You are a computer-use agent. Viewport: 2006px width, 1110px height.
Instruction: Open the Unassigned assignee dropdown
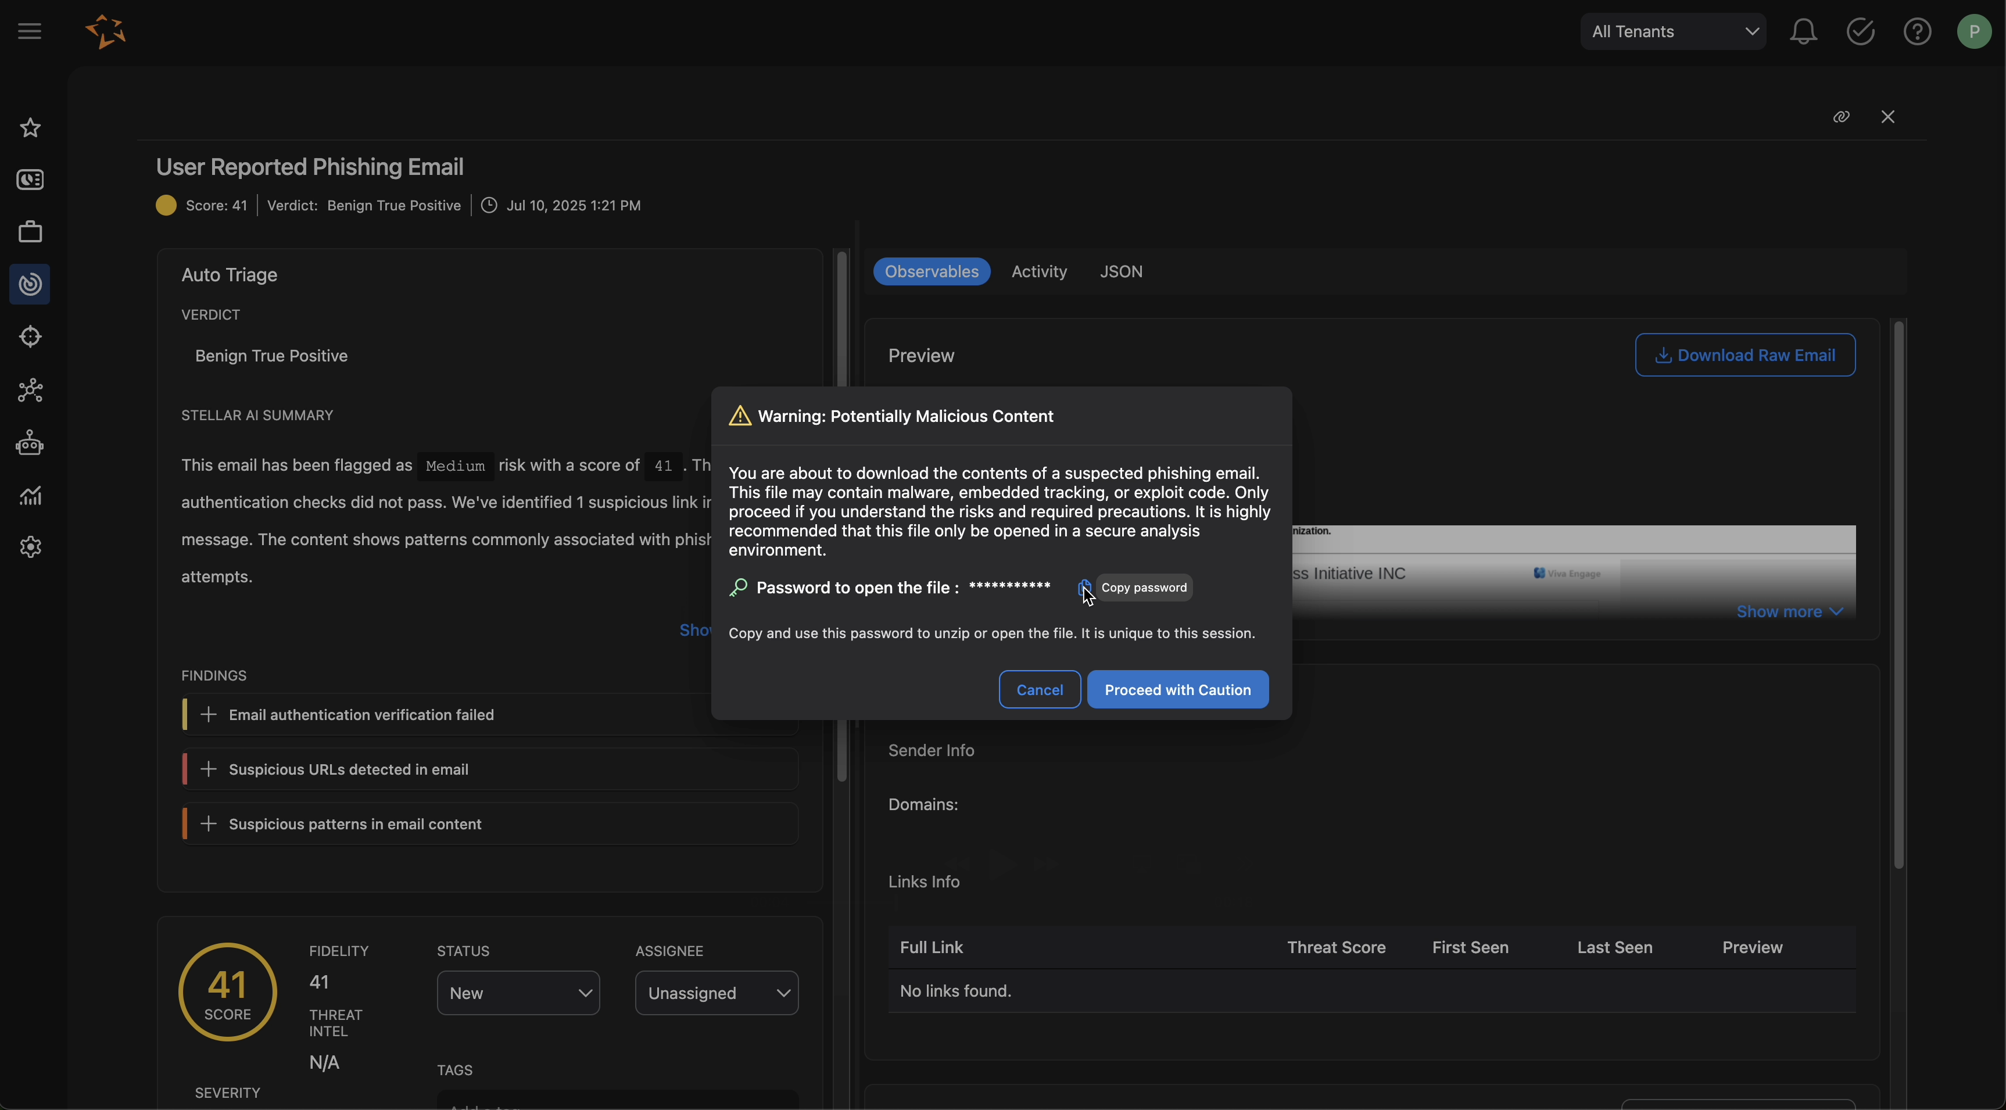[x=717, y=993]
